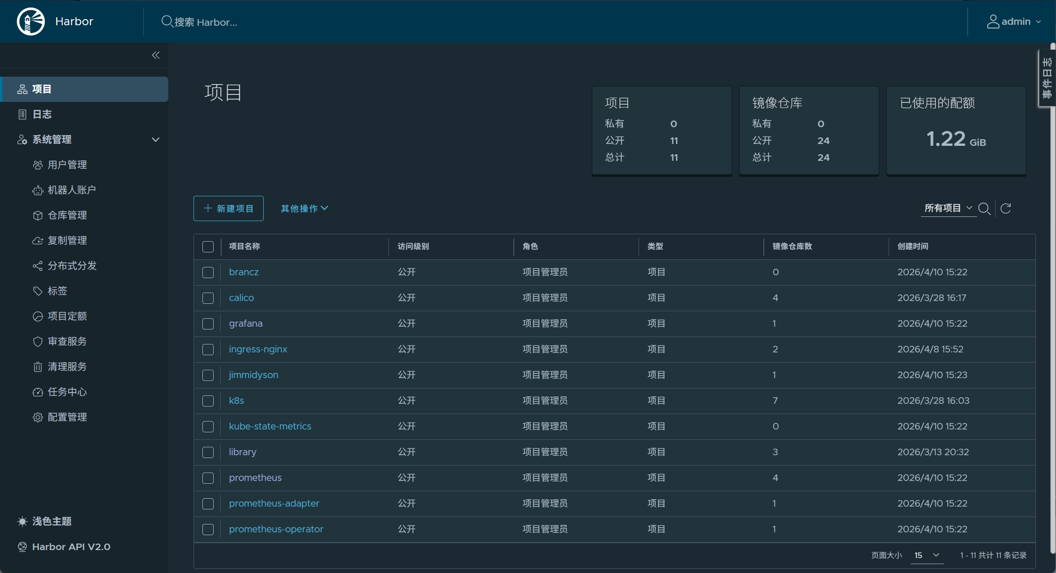Open the 事件日志 side panel tab
This screenshot has height=573, width=1056.
pos(1047,78)
